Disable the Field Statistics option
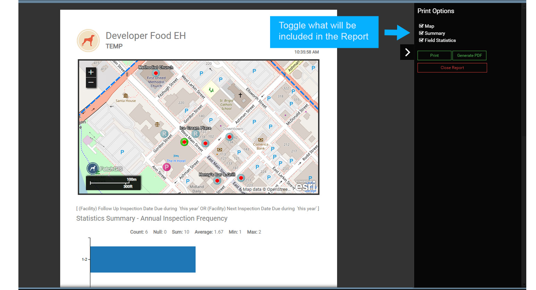Image resolution: width=536 pixels, height=290 pixels. pyautogui.click(x=421, y=40)
